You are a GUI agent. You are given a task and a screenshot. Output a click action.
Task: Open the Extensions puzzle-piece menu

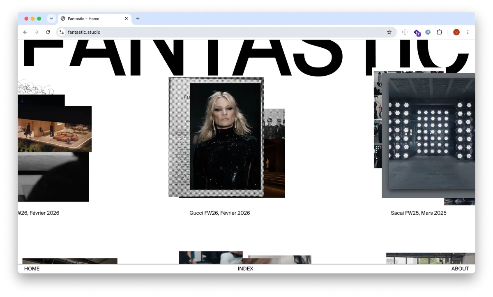439,32
